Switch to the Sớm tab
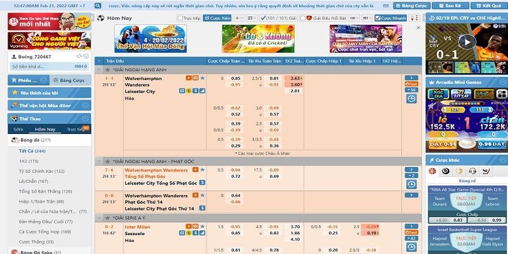 tap(18, 129)
